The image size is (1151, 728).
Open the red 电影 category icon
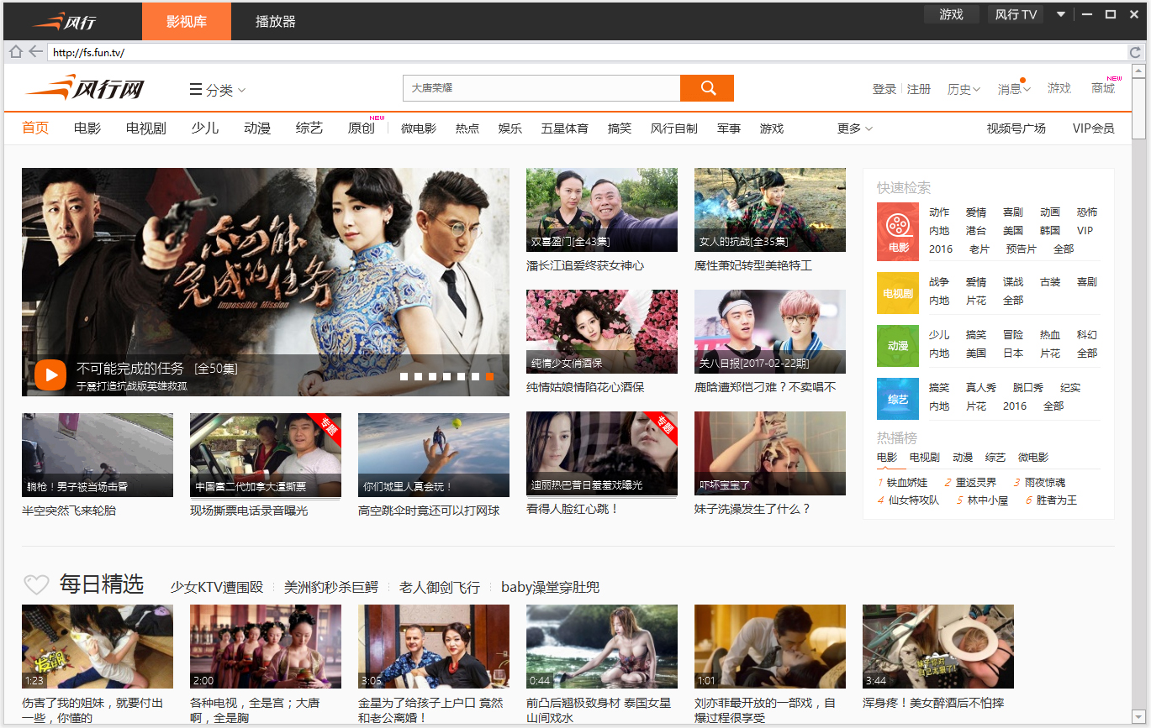[x=898, y=231]
